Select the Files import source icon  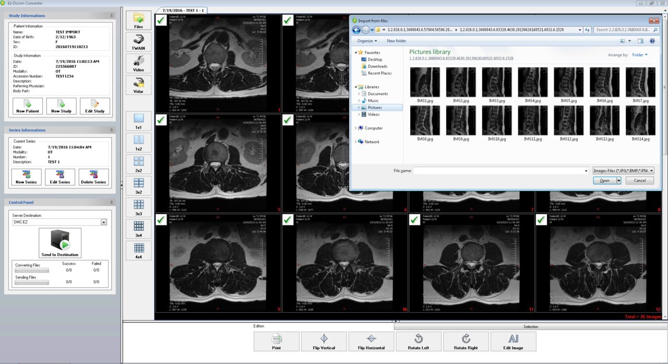[138, 20]
